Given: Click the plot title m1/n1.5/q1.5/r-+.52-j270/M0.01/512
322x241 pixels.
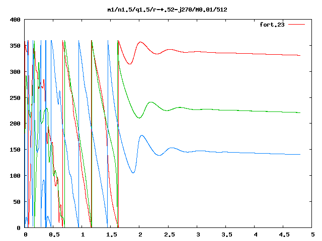Looking at the screenshot, I should pos(168,10).
